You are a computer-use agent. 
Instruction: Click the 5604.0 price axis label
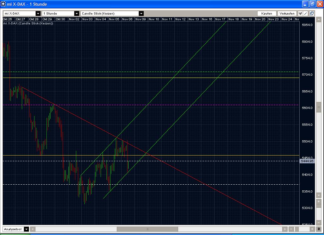pos(307,108)
